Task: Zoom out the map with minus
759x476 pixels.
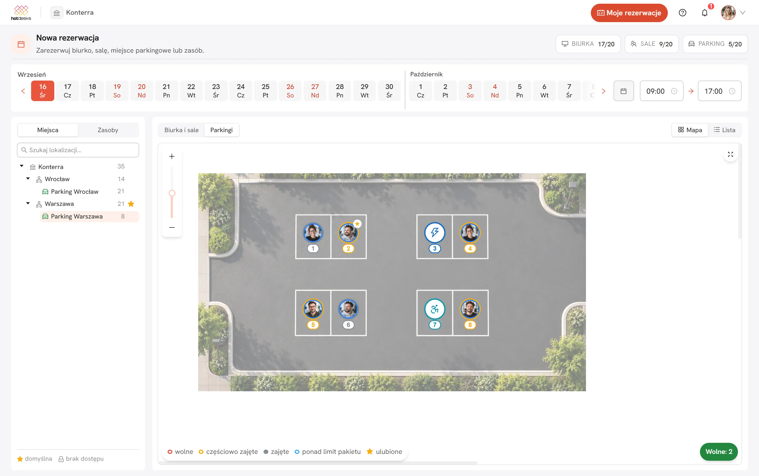Action: [172, 227]
